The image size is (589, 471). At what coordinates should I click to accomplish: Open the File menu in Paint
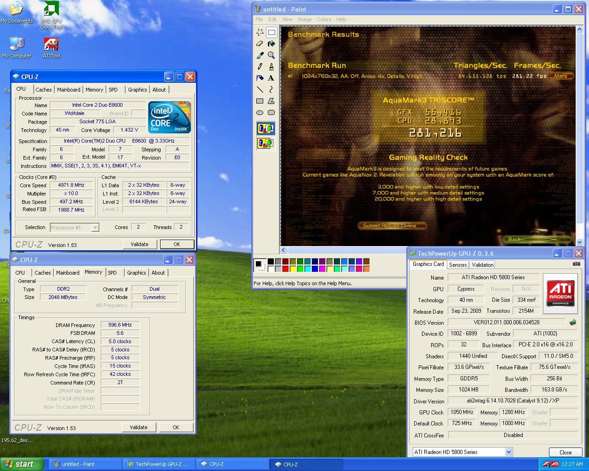tap(259, 19)
